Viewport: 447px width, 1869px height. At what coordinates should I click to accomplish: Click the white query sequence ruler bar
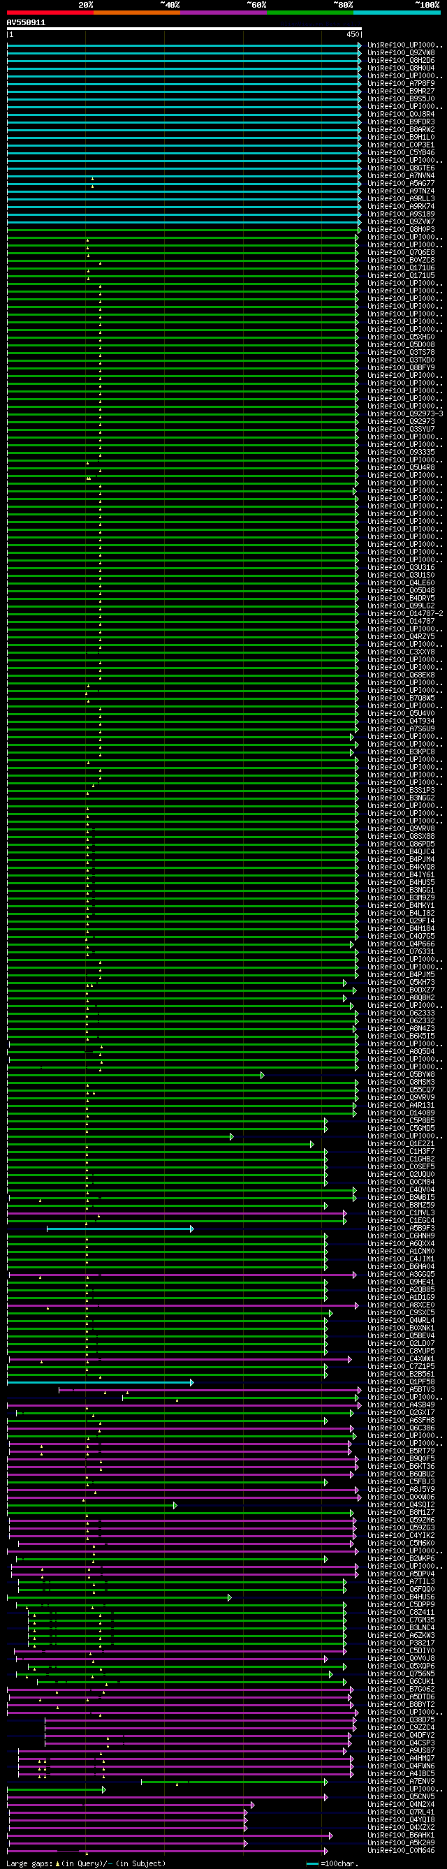pyautogui.click(x=184, y=29)
